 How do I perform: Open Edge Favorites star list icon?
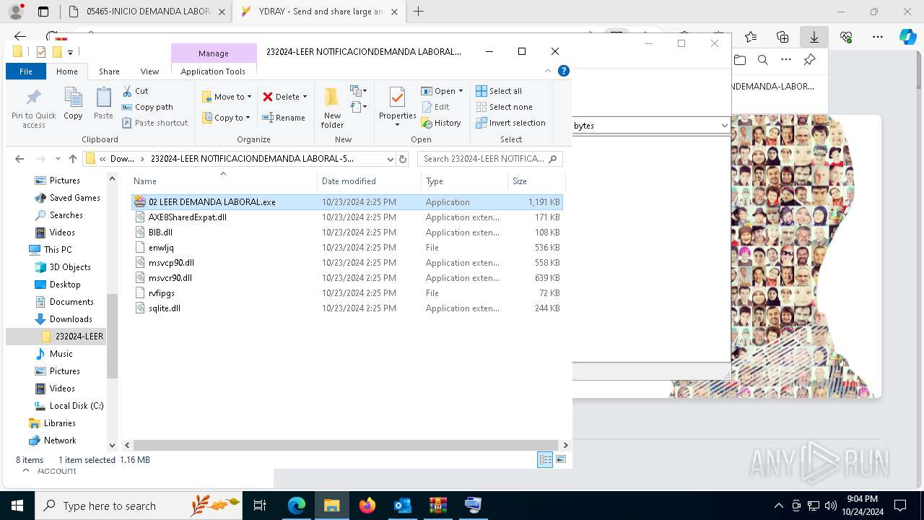click(751, 37)
